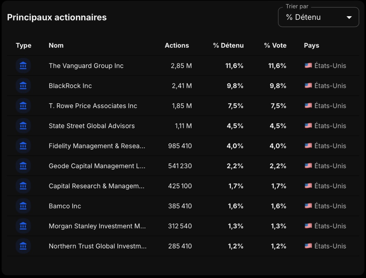Click institution icon for State Street Global Advisors
The height and width of the screenshot is (278, 366).
pyautogui.click(x=23, y=126)
